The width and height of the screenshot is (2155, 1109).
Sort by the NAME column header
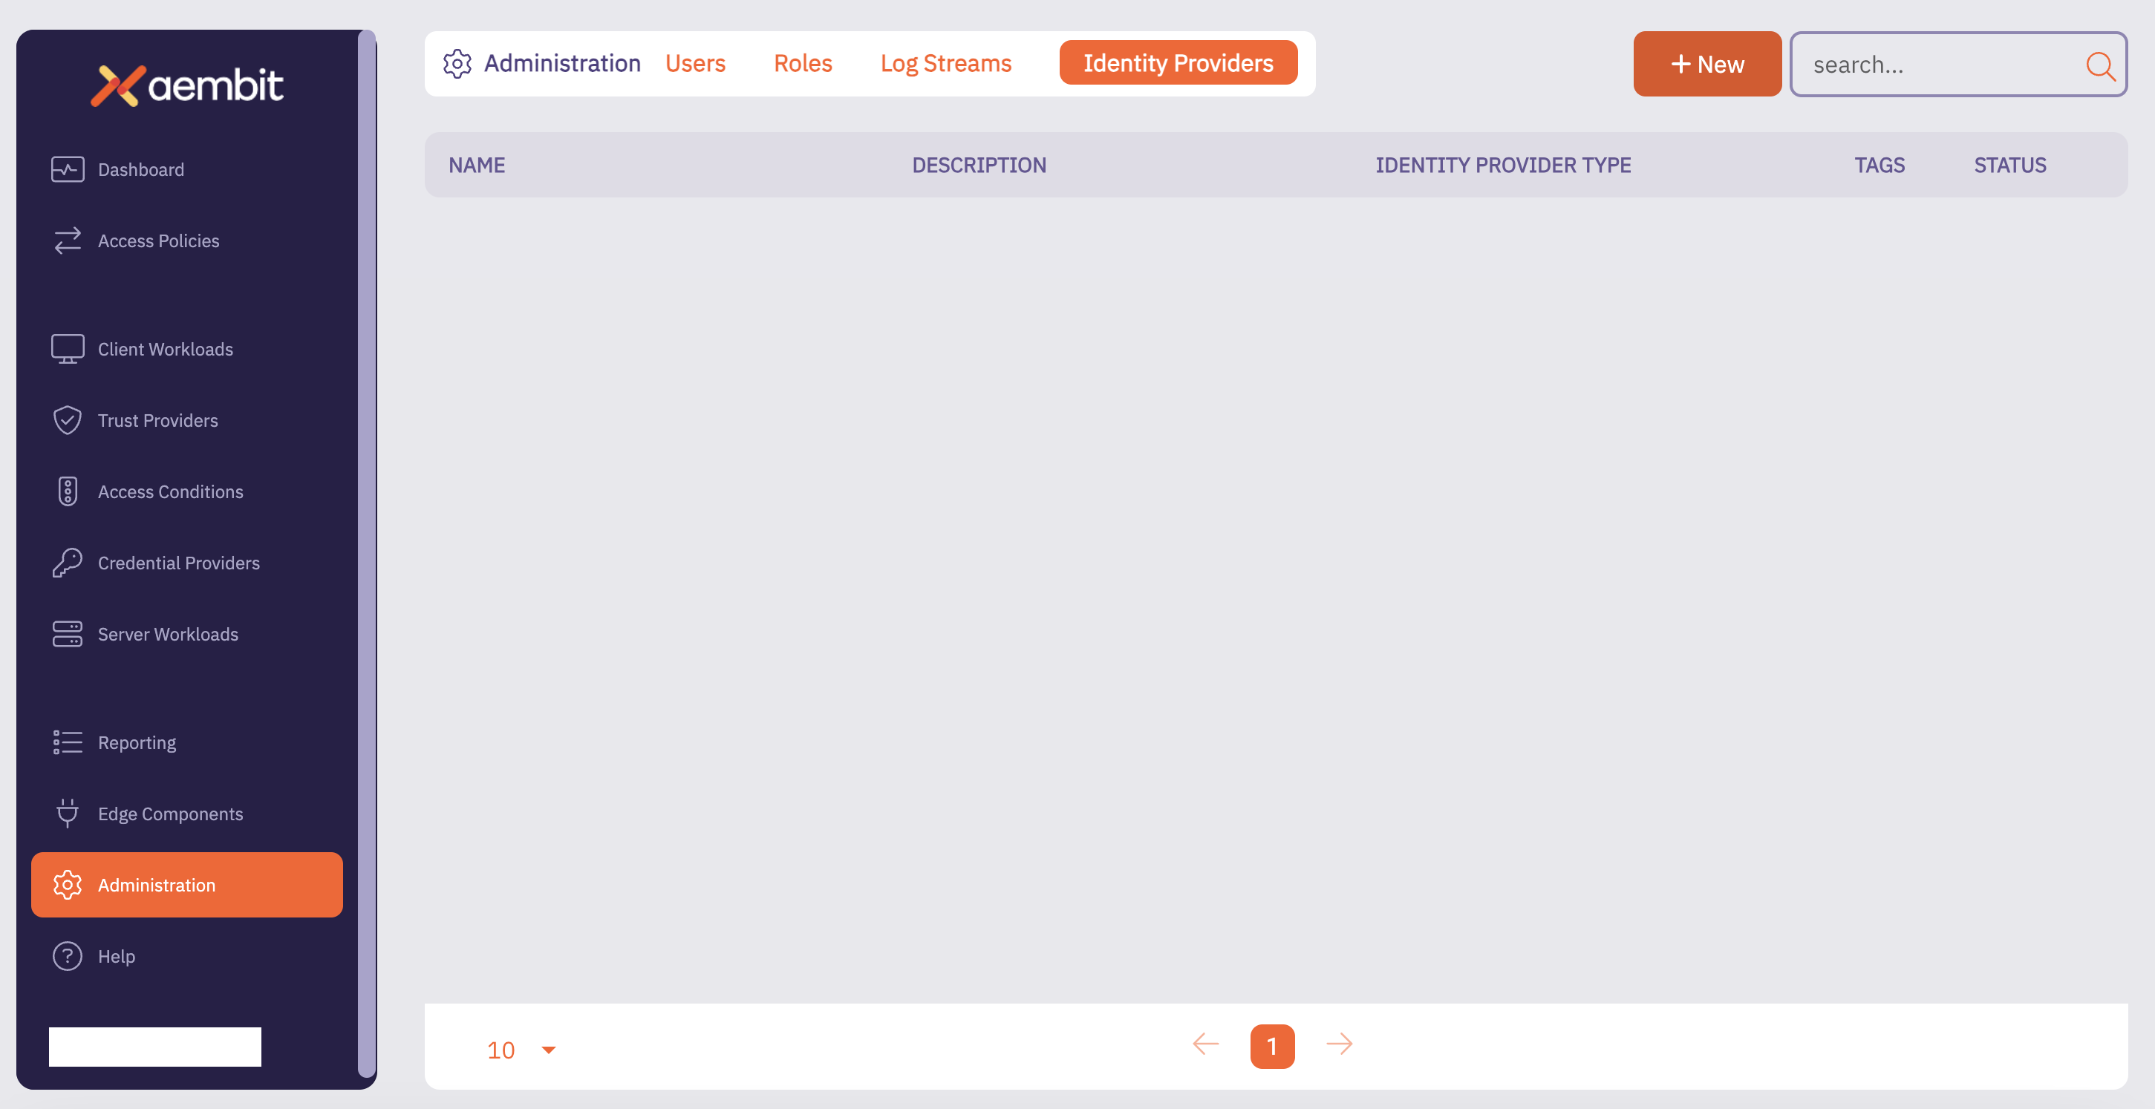point(477,165)
